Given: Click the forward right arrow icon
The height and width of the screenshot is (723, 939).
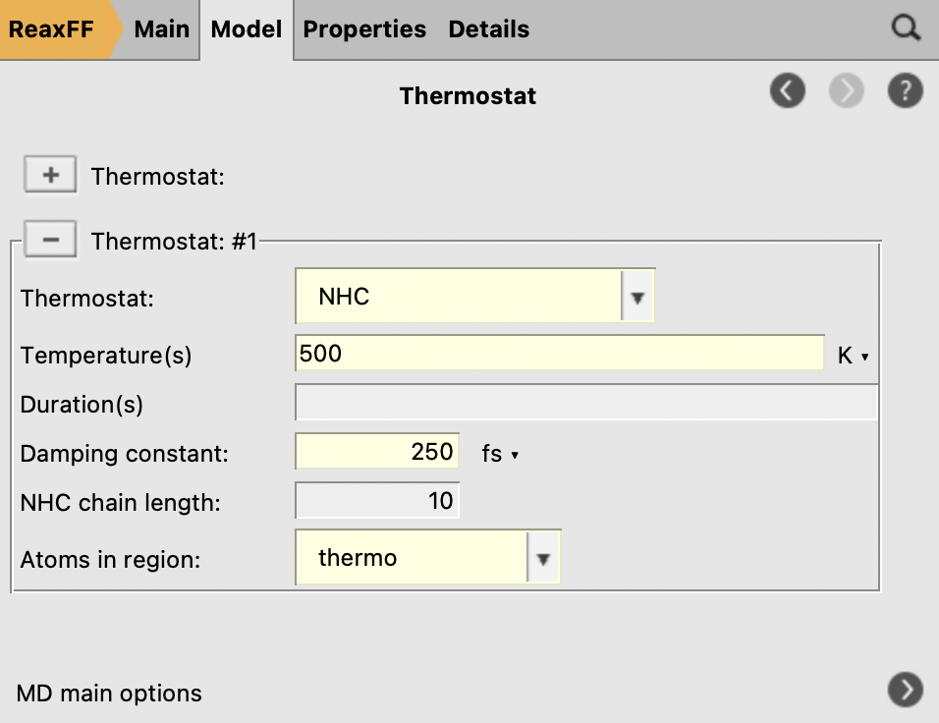Looking at the screenshot, I should click(847, 91).
